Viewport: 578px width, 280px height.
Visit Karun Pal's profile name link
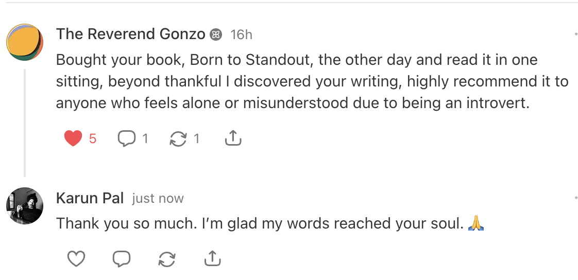click(x=90, y=198)
